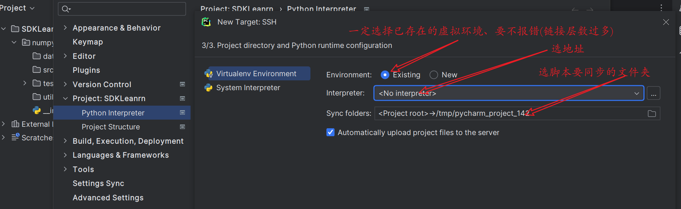Click Project: SDKLeanrn breadcrumb
The width and height of the screenshot is (681, 209).
pyautogui.click(x=237, y=8)
